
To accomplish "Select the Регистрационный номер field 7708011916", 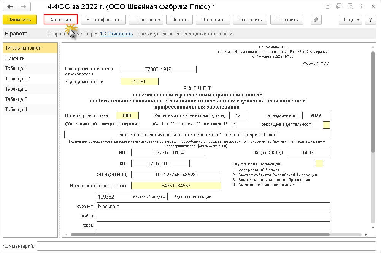I will click(x=159, y=69).
